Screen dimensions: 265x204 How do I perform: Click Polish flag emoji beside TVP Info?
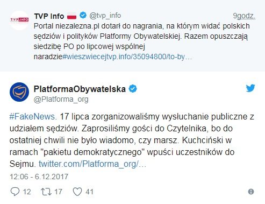pos(72,16)
